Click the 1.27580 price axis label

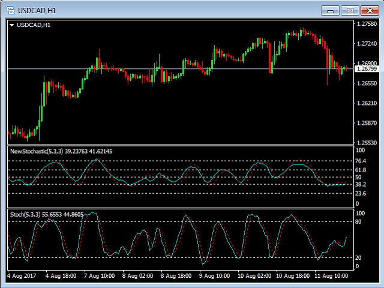[366, 24]
